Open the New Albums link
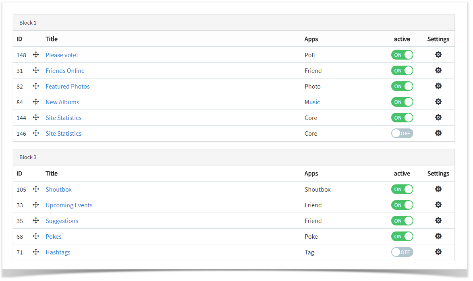Screen dimensions: 473x281 click(62, 102)
